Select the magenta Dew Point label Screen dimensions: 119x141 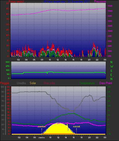(106, 83)
